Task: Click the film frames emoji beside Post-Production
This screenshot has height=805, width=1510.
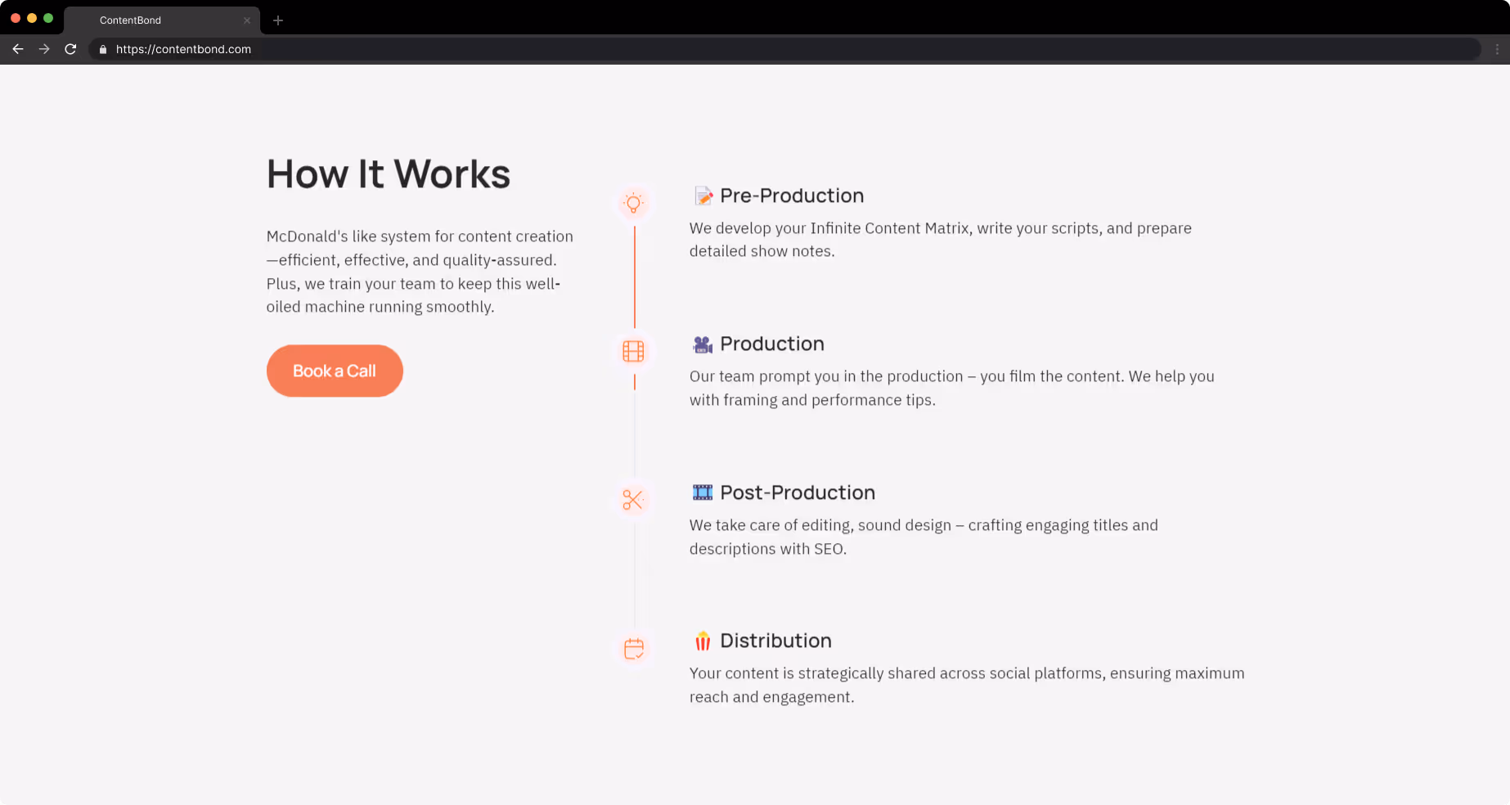Action: (703, 492)
